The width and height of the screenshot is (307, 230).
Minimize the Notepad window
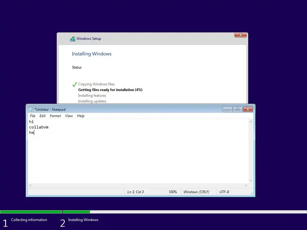coord(227,109)
